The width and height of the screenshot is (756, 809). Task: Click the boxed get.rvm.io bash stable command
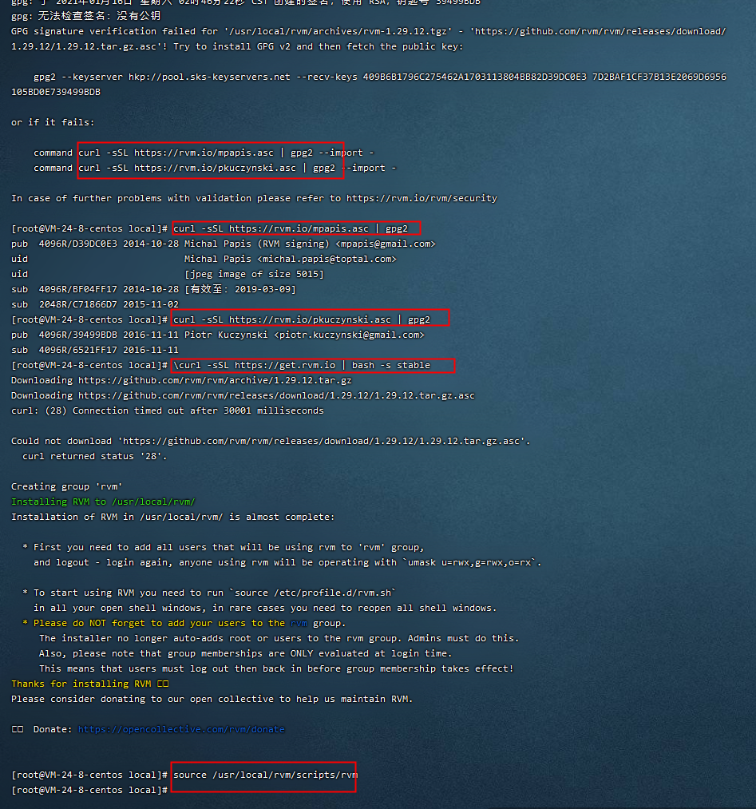(x=314, y=365)
